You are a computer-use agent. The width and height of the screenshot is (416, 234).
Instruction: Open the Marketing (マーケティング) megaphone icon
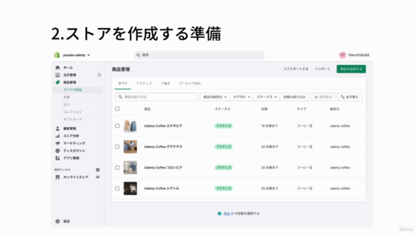pyautogui.click(x=58, y=143)
